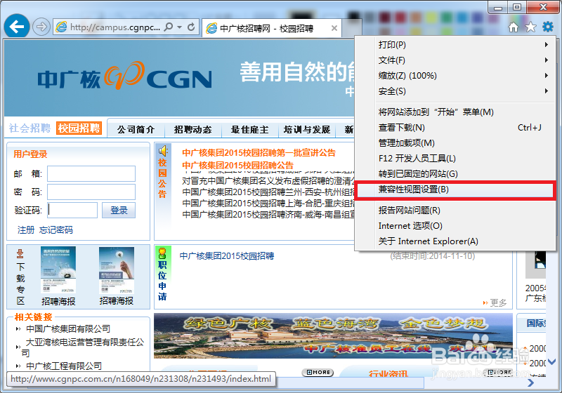The width and height of the screenshot is (562, 393).
Task: Click the 验证码 input field
Action: coord(72,210)
